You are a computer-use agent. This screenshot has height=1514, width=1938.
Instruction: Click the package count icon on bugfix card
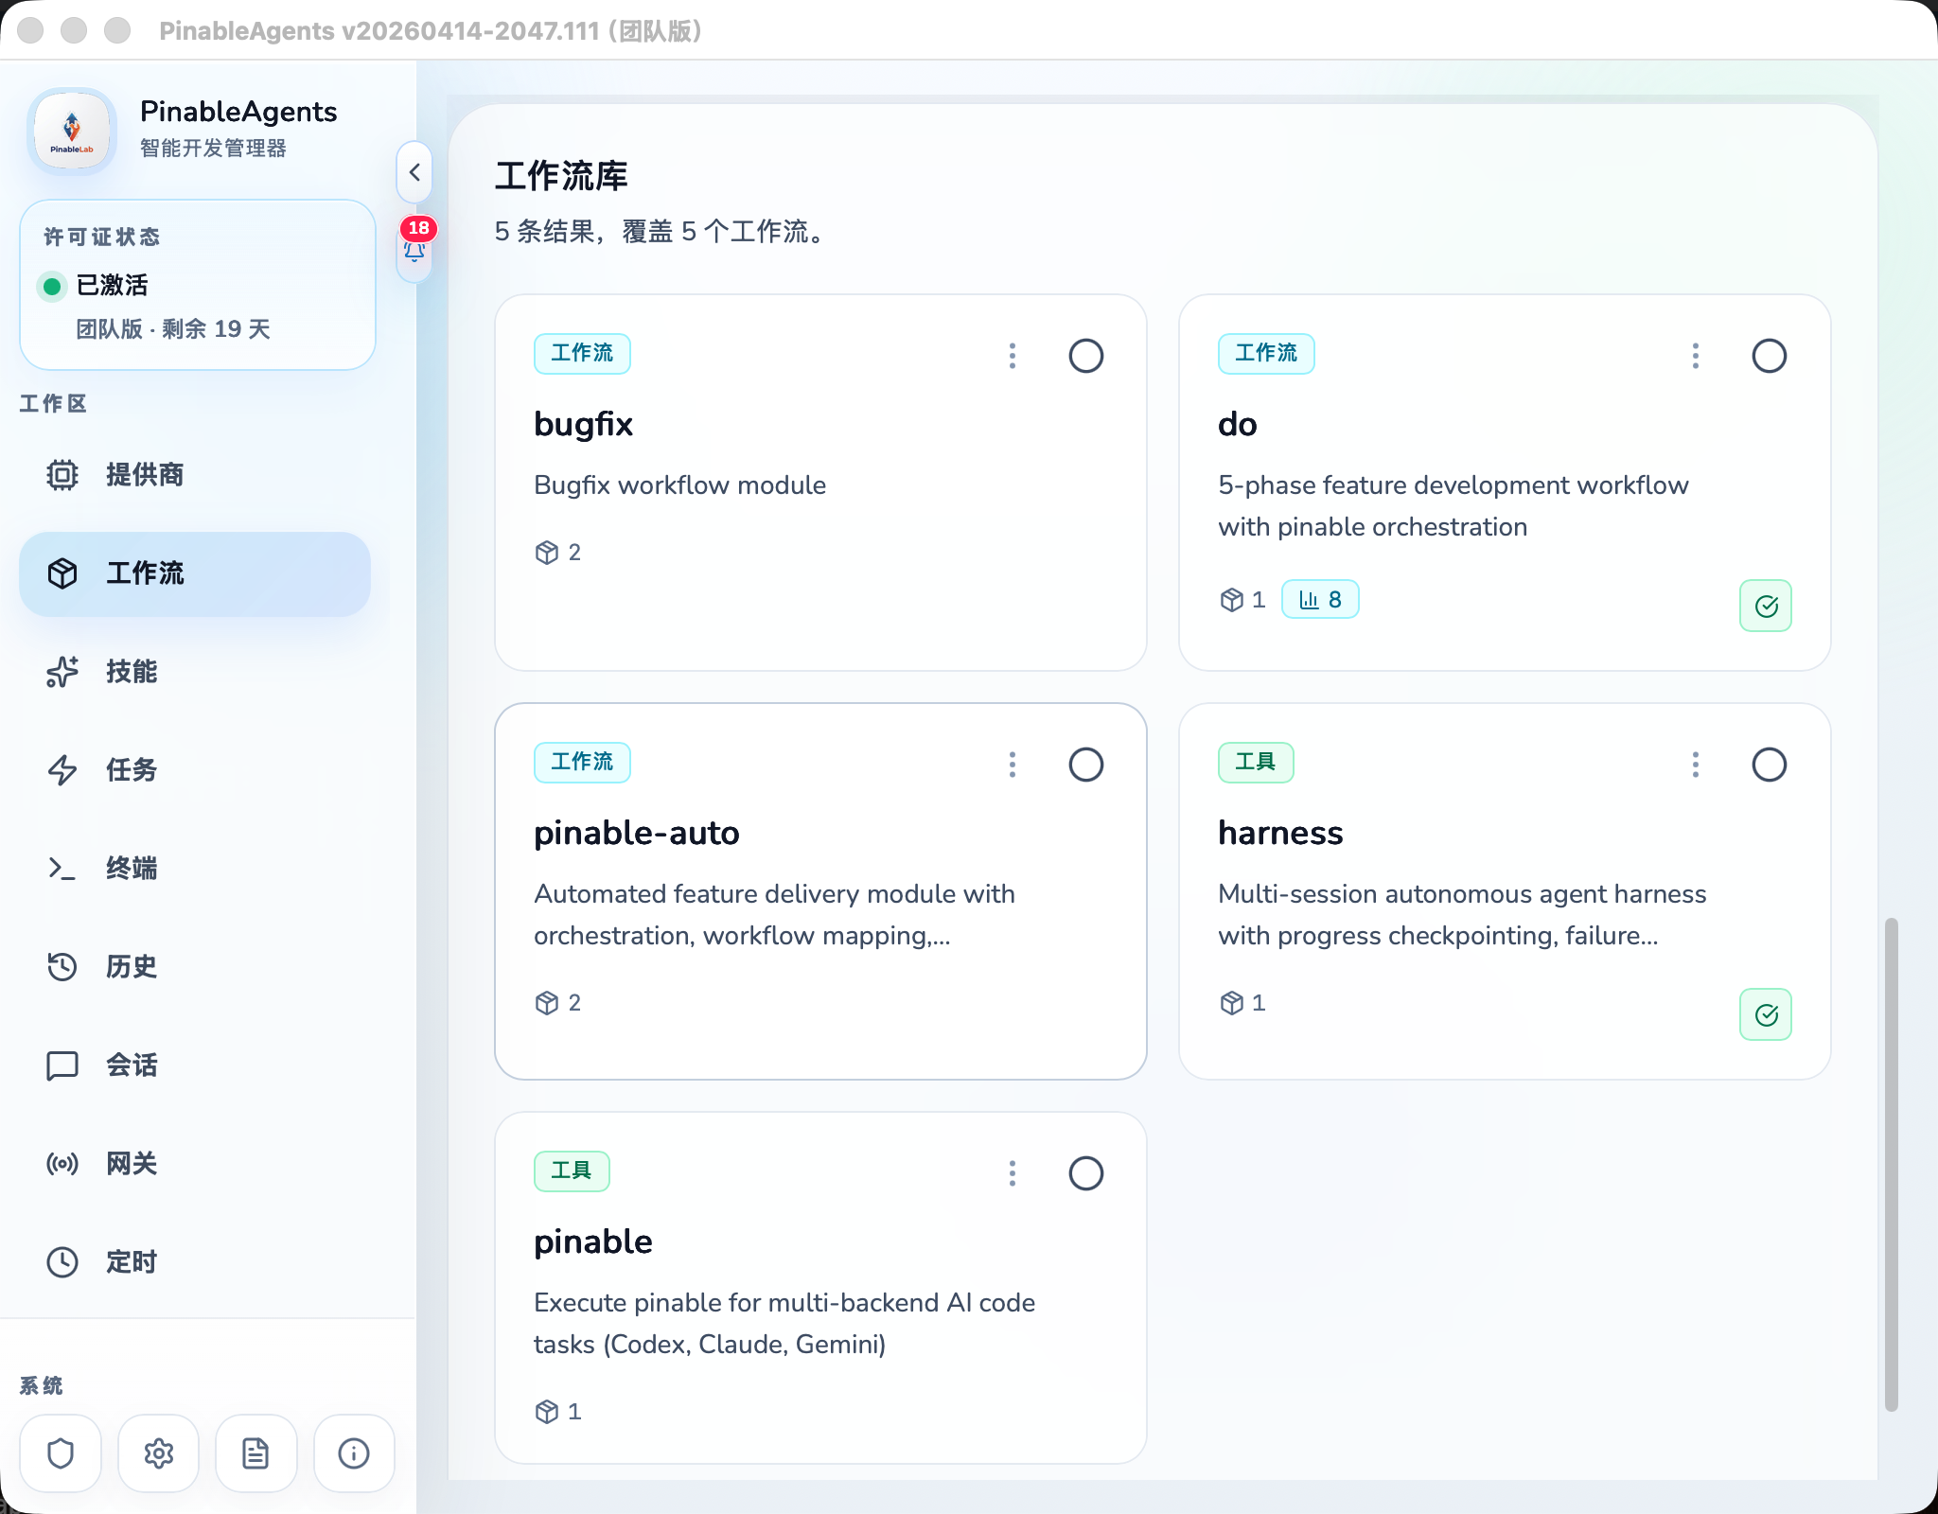click(x=547, y=553)
